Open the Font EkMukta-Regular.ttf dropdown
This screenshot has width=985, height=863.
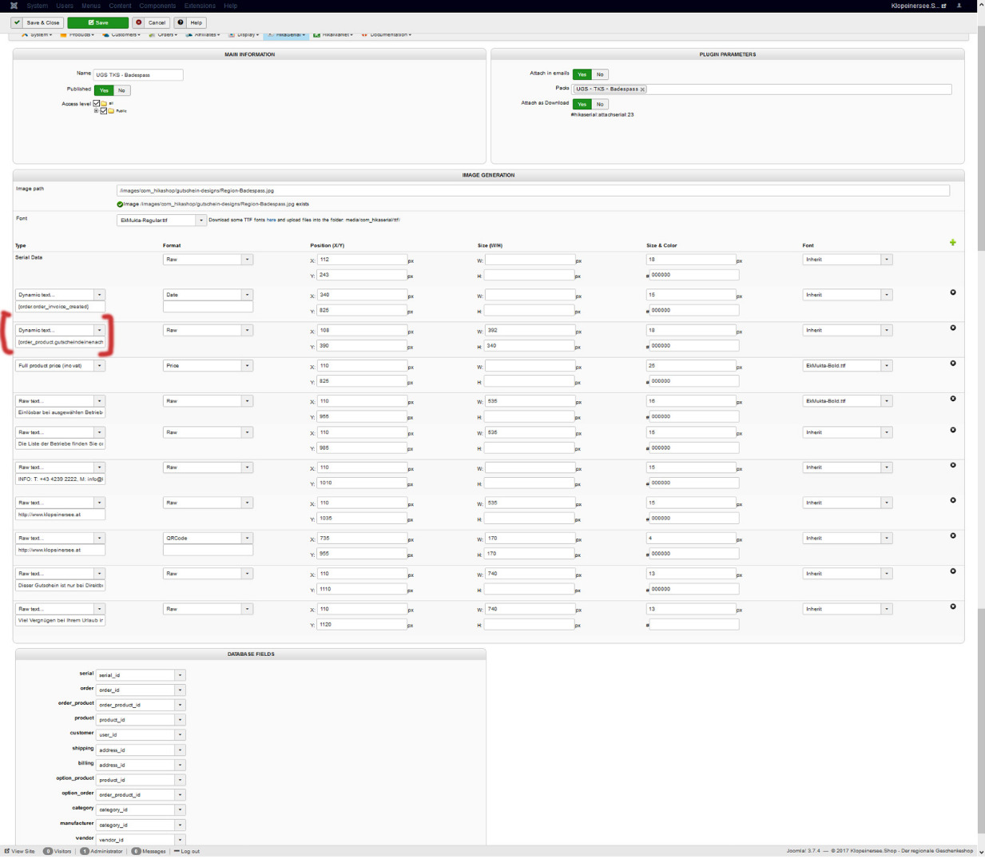pyautogui.click(x=201, y=221)
